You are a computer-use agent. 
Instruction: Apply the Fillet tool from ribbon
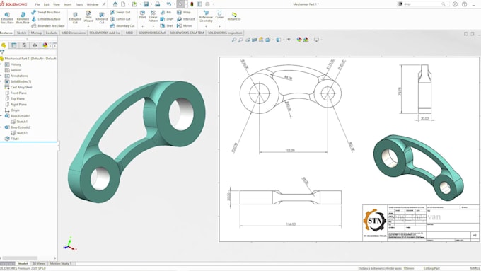(x=142, y=14)
